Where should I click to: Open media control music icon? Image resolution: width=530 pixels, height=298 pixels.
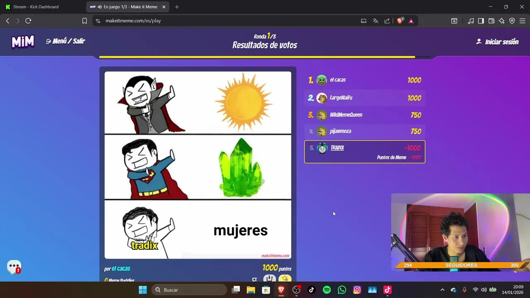(x=471, y=21)
